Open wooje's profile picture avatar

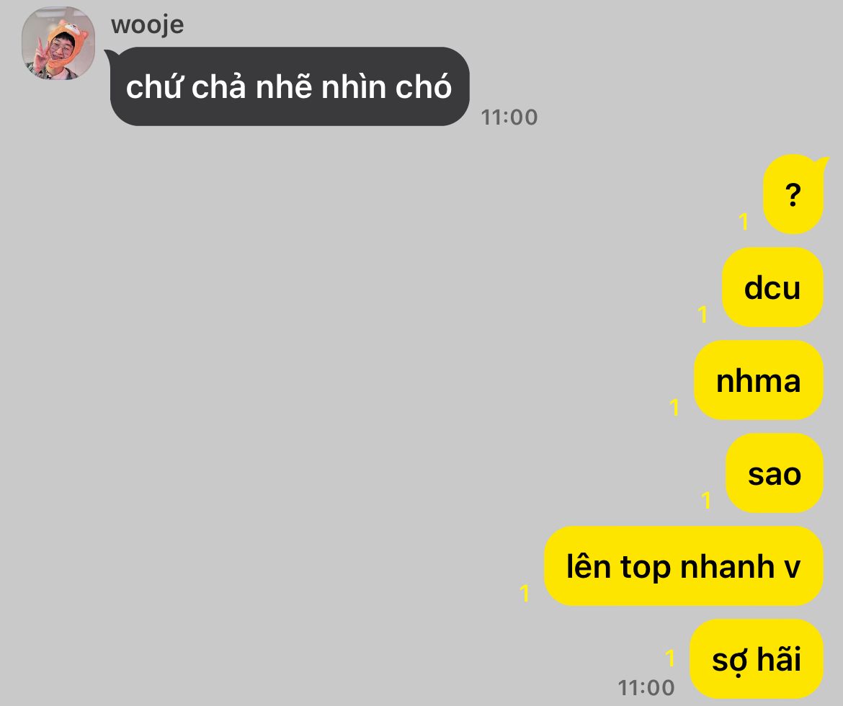(58, 43)
